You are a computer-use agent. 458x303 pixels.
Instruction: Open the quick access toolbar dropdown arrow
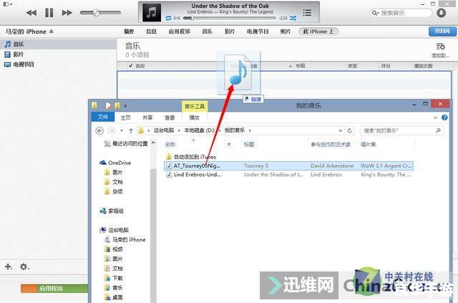[x=125, y=106]
